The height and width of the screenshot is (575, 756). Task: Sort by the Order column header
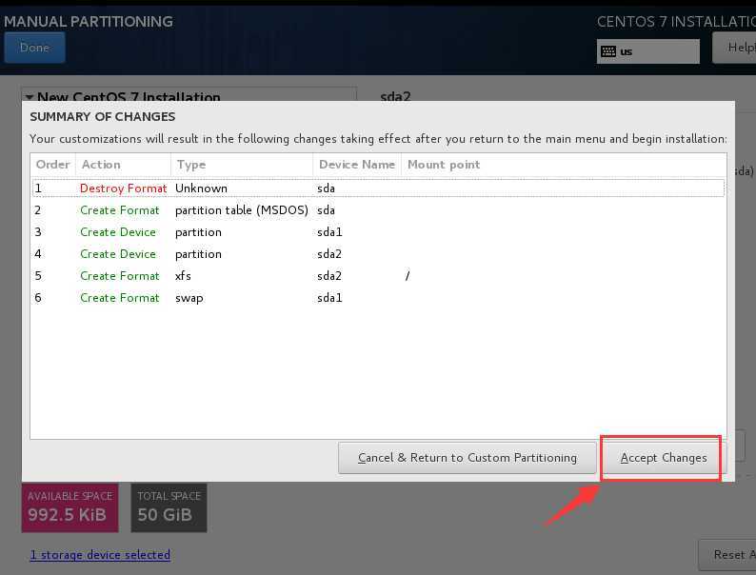53,165
